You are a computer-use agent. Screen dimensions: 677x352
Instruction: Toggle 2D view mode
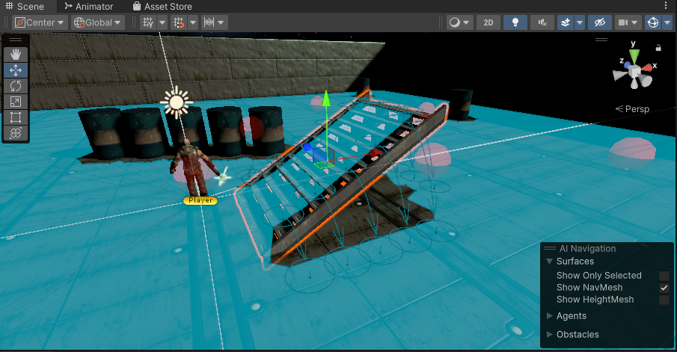(x=488, y=22)
